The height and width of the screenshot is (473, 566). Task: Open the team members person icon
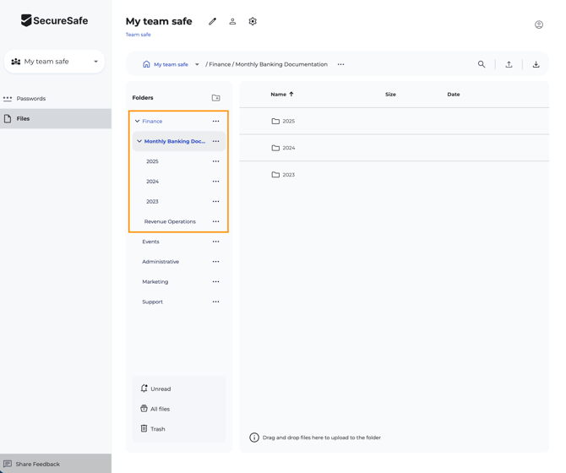pyautogui.click(x=232, y=21)
